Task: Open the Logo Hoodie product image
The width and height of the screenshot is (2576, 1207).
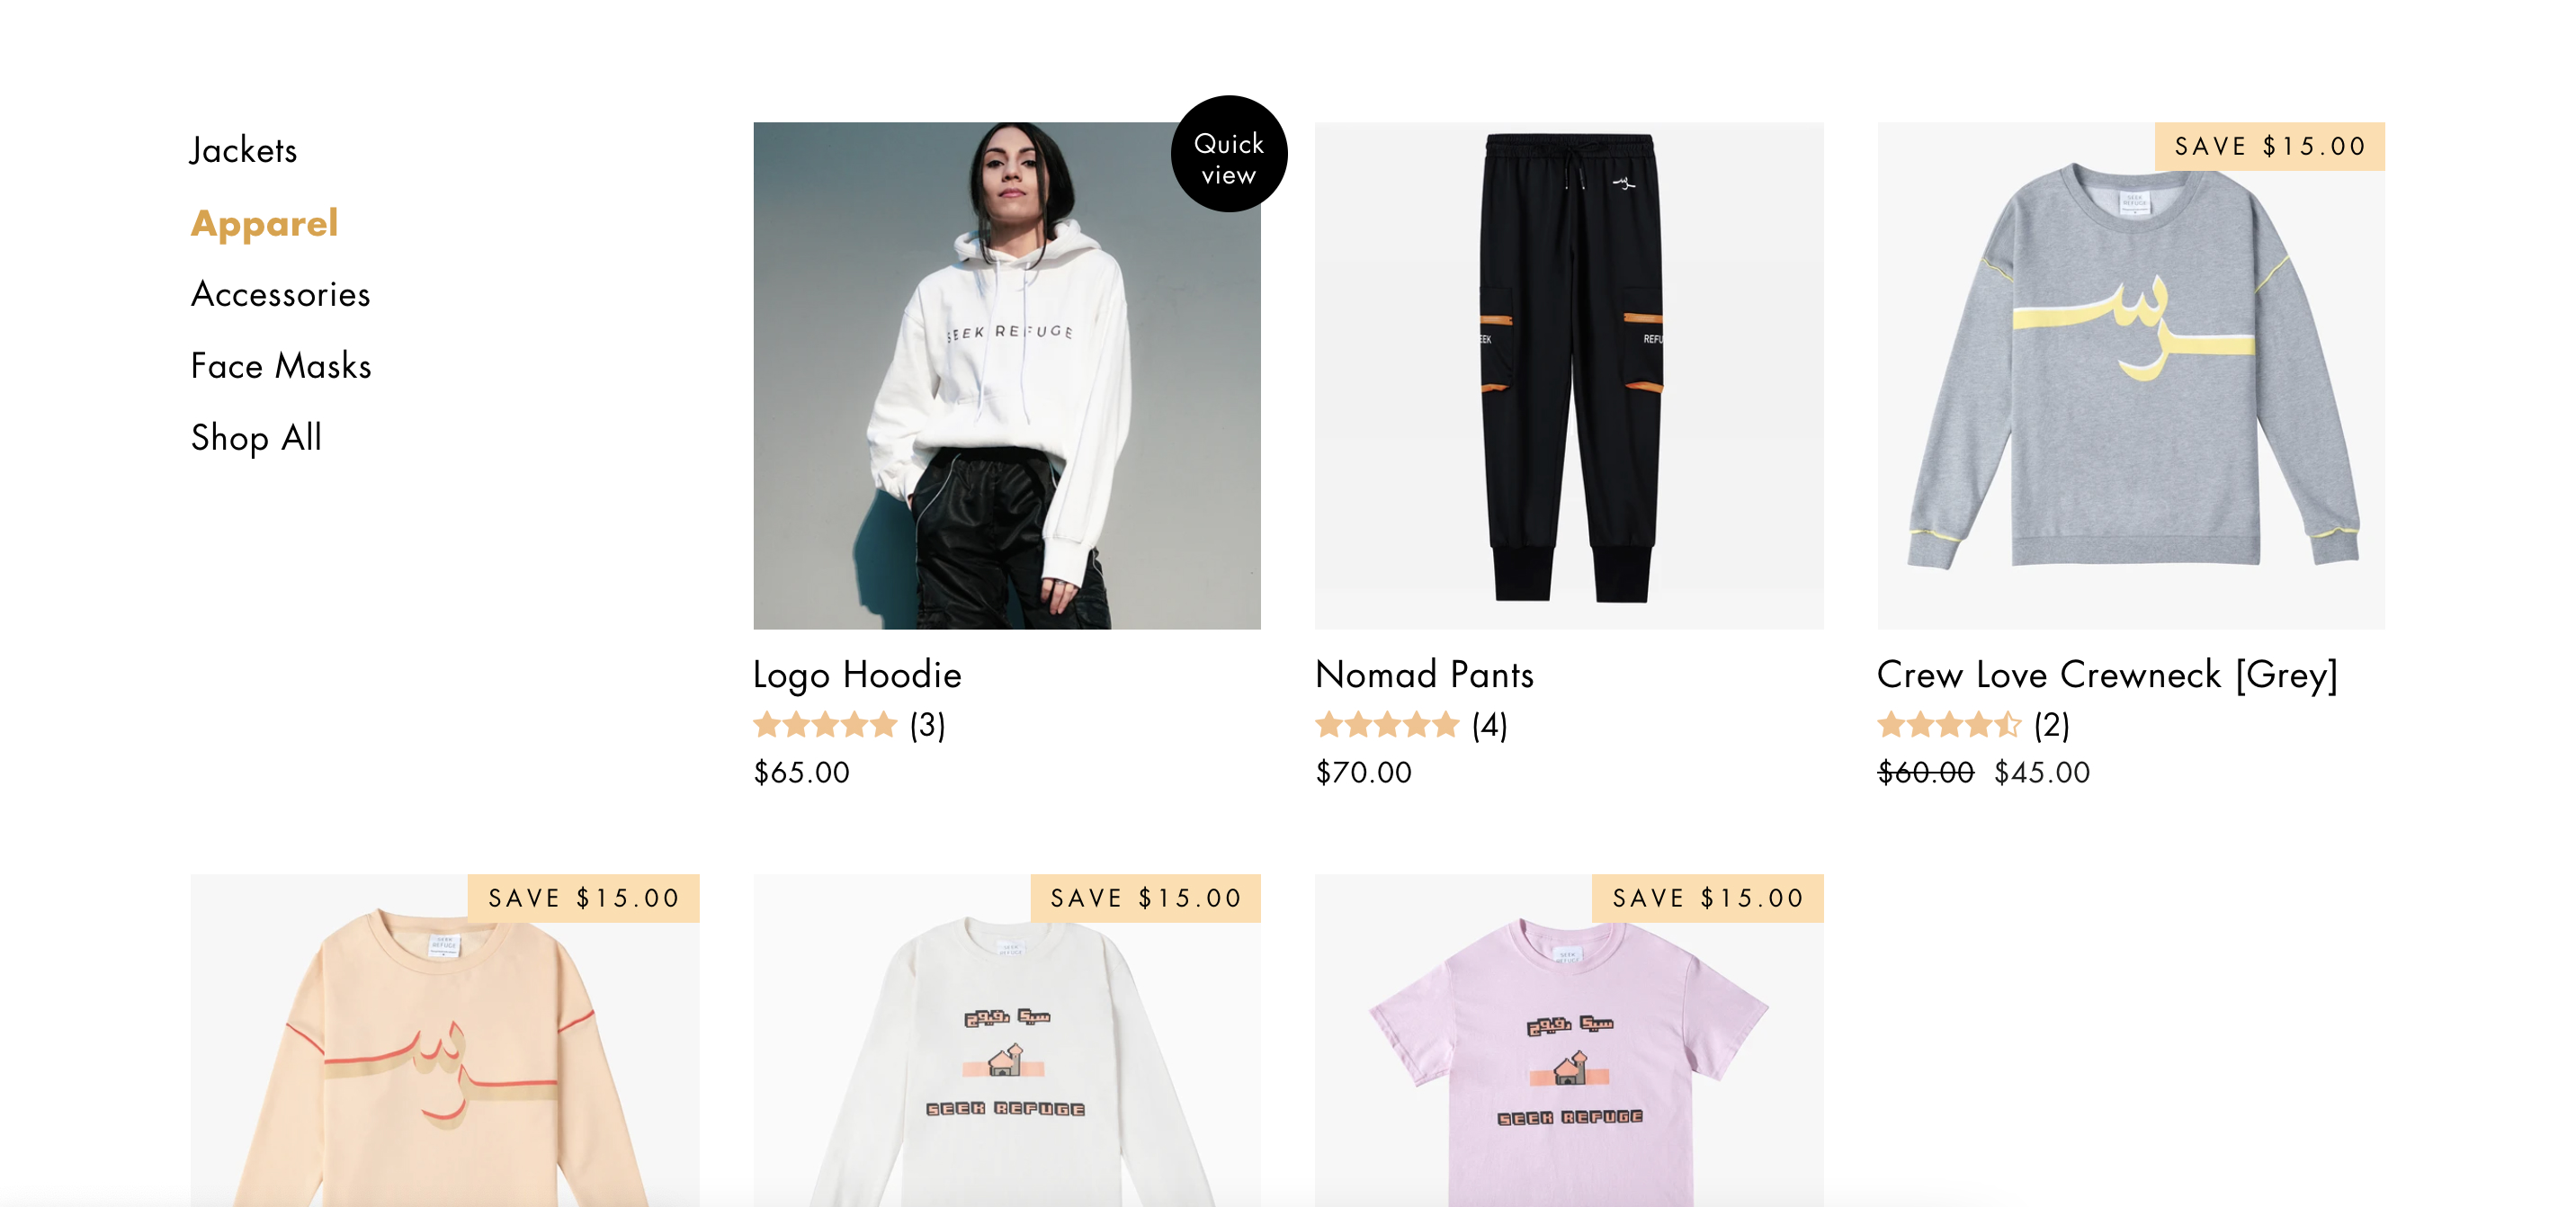Action: point(1006,376)
